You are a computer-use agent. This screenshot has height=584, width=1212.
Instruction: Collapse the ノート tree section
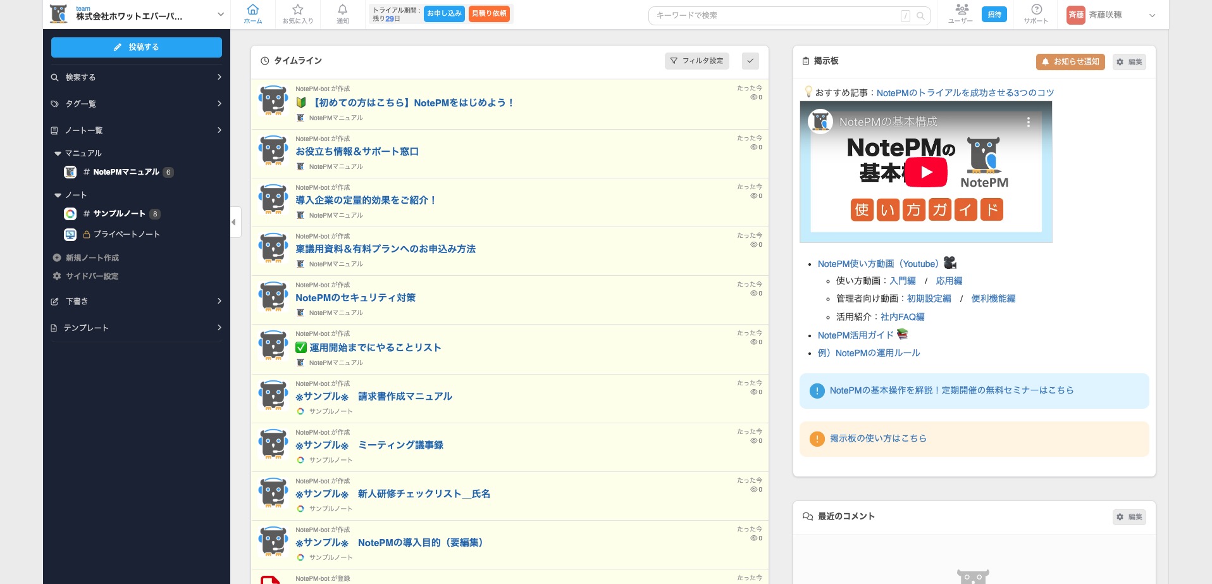[58, 196]
